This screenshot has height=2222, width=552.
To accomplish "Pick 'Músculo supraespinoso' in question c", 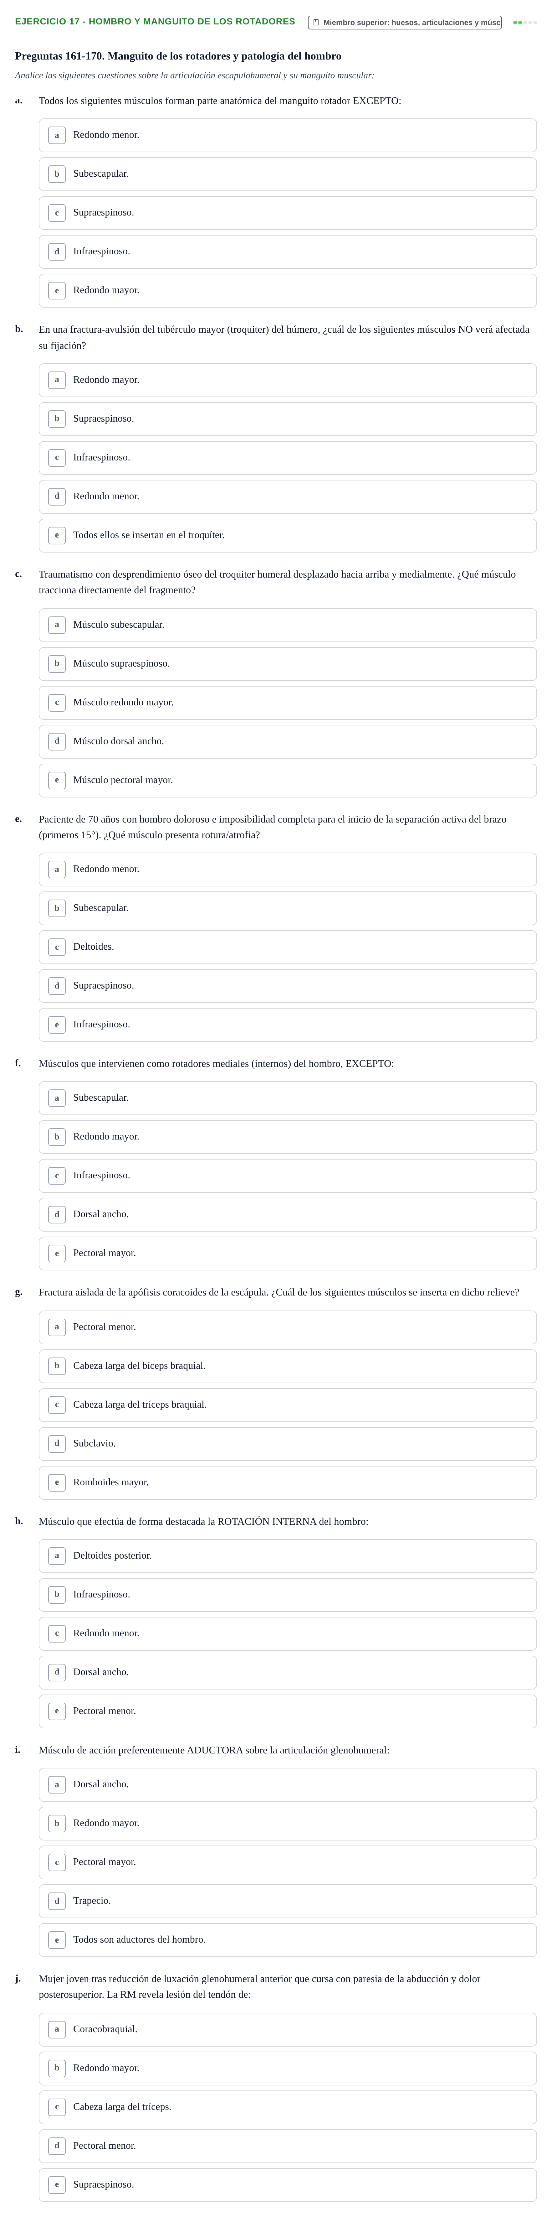I will tap(288, 664).
